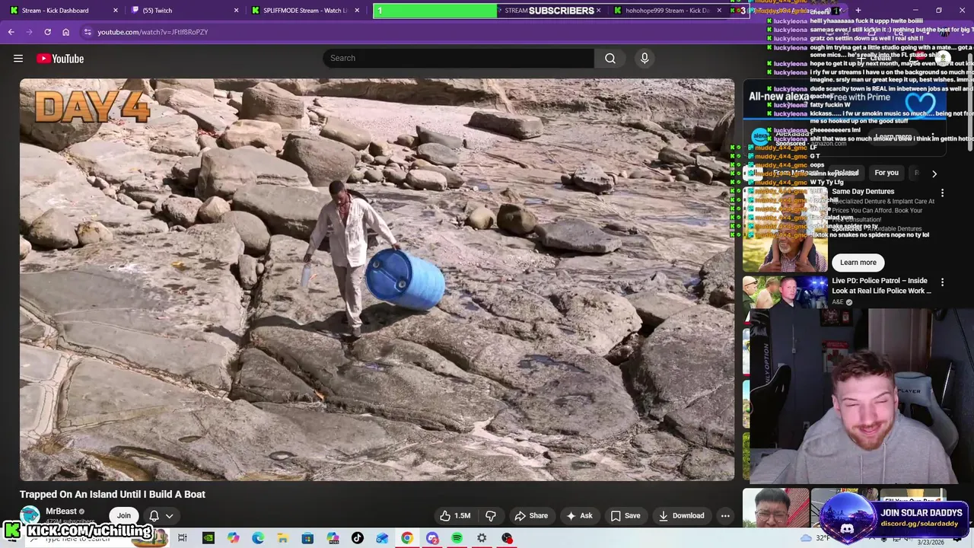Switch to Google Chrome taskbar icon
974x548 pixels.
[x=407, y=538]
